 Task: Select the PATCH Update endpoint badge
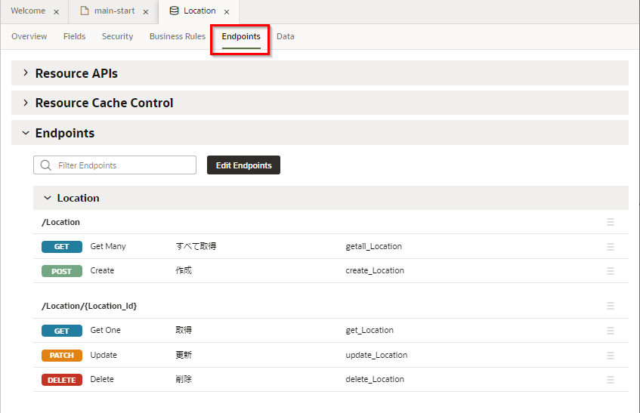(62, 356)
